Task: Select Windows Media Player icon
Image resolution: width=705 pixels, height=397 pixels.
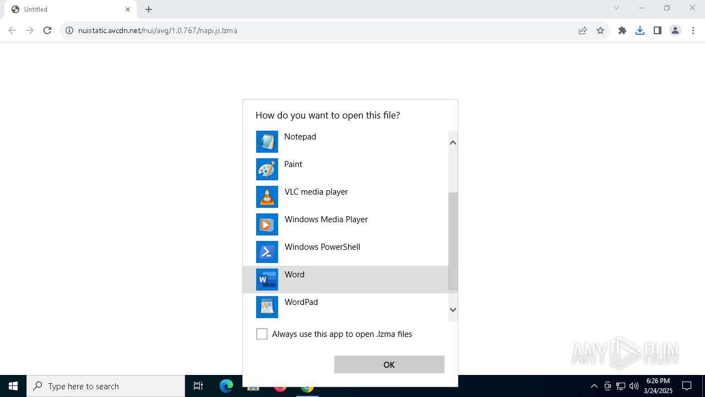Action: [267, 224]
